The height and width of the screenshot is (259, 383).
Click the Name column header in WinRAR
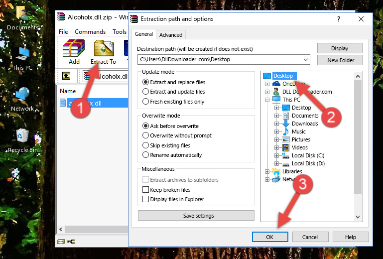68,91
